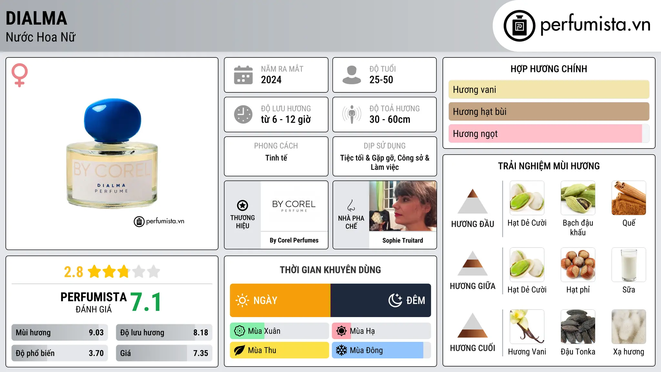The image size is (661, 372).
Task: Click the calendar icon beside Năm ra mắt
Action: [x=243, y=75]
